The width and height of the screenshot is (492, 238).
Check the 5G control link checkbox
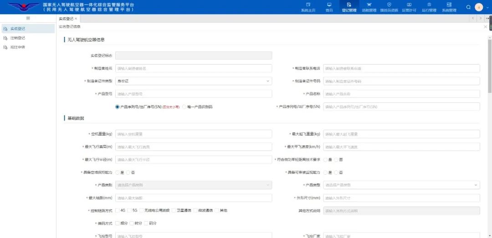click(x=129, y=210)
